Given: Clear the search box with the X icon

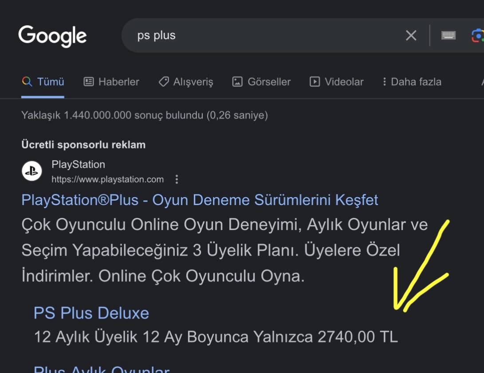Looking at the screenshot, I should click(x=411, y=35).
